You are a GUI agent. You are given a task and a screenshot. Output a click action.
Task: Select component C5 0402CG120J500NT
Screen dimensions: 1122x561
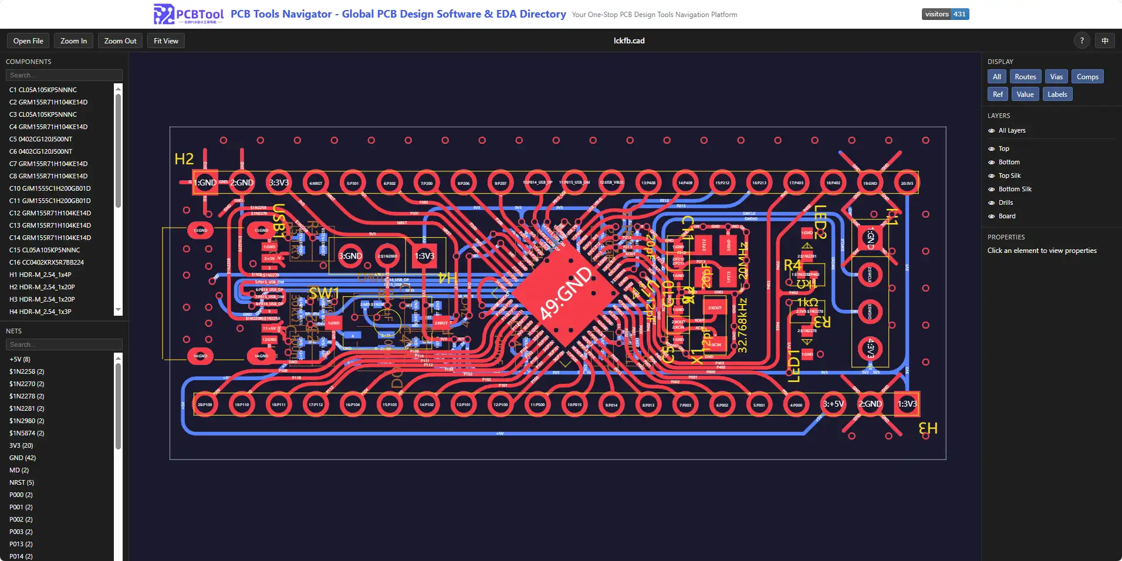[x=40, y=139]
